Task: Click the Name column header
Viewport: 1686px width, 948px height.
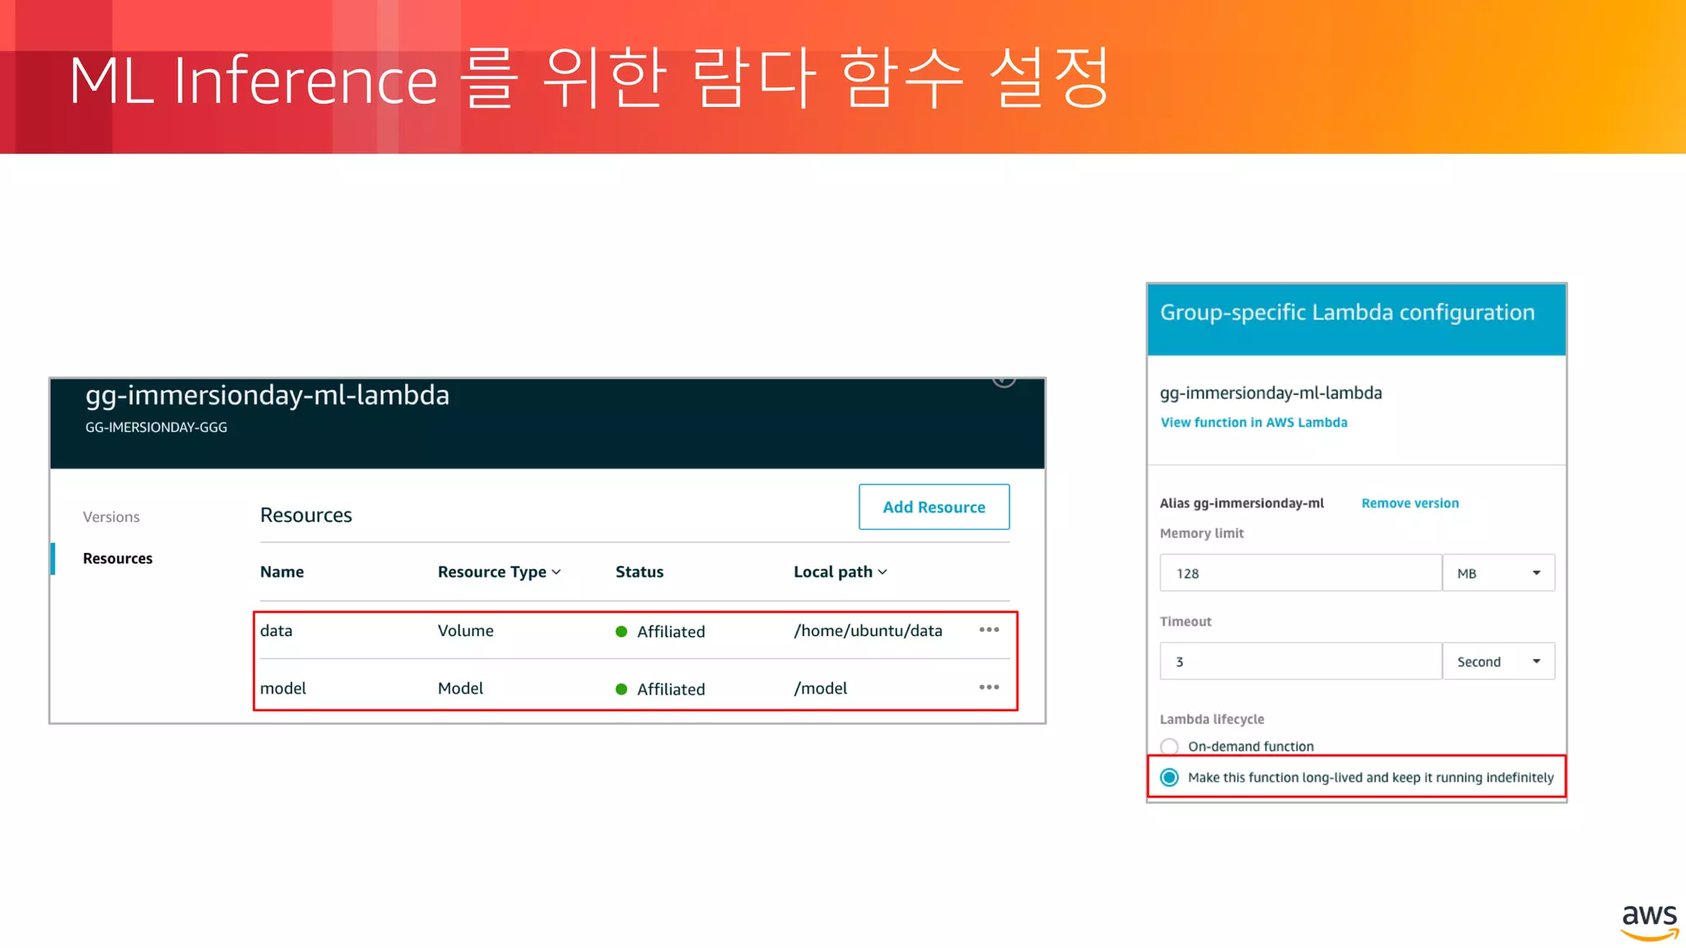Action: point(282,572)
